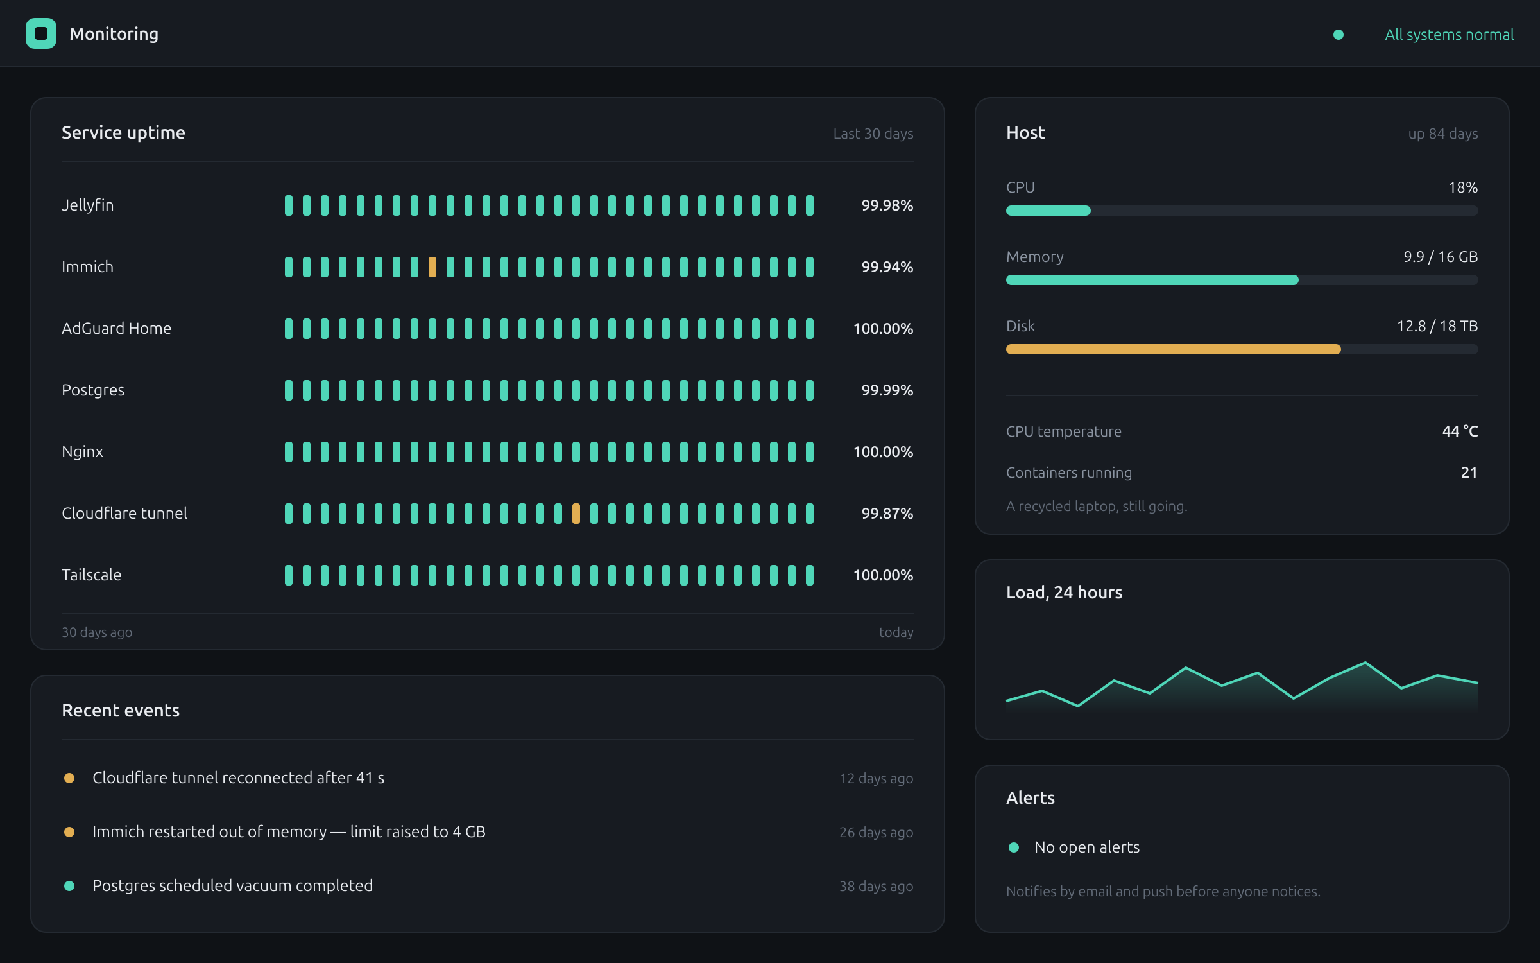Click the recycled laptop caption text
The image size is (1540, 963).
point(1097,506)
